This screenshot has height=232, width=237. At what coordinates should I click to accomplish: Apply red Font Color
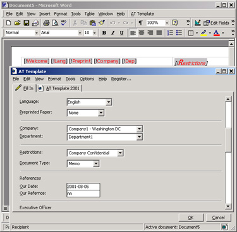[x=217, y=33]
